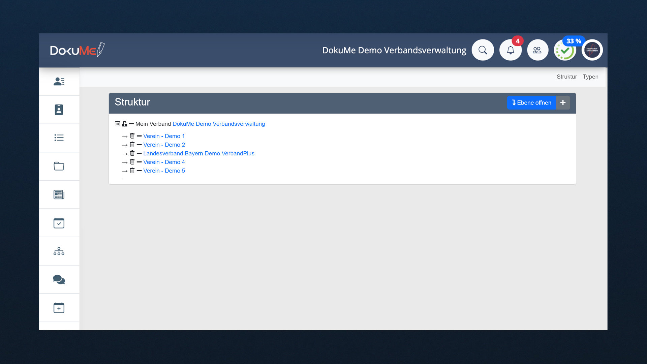The height and width of the screenshot is (364, 647).
Task: Delete Mein Verband using trash icon
Action: coord(117,124)
